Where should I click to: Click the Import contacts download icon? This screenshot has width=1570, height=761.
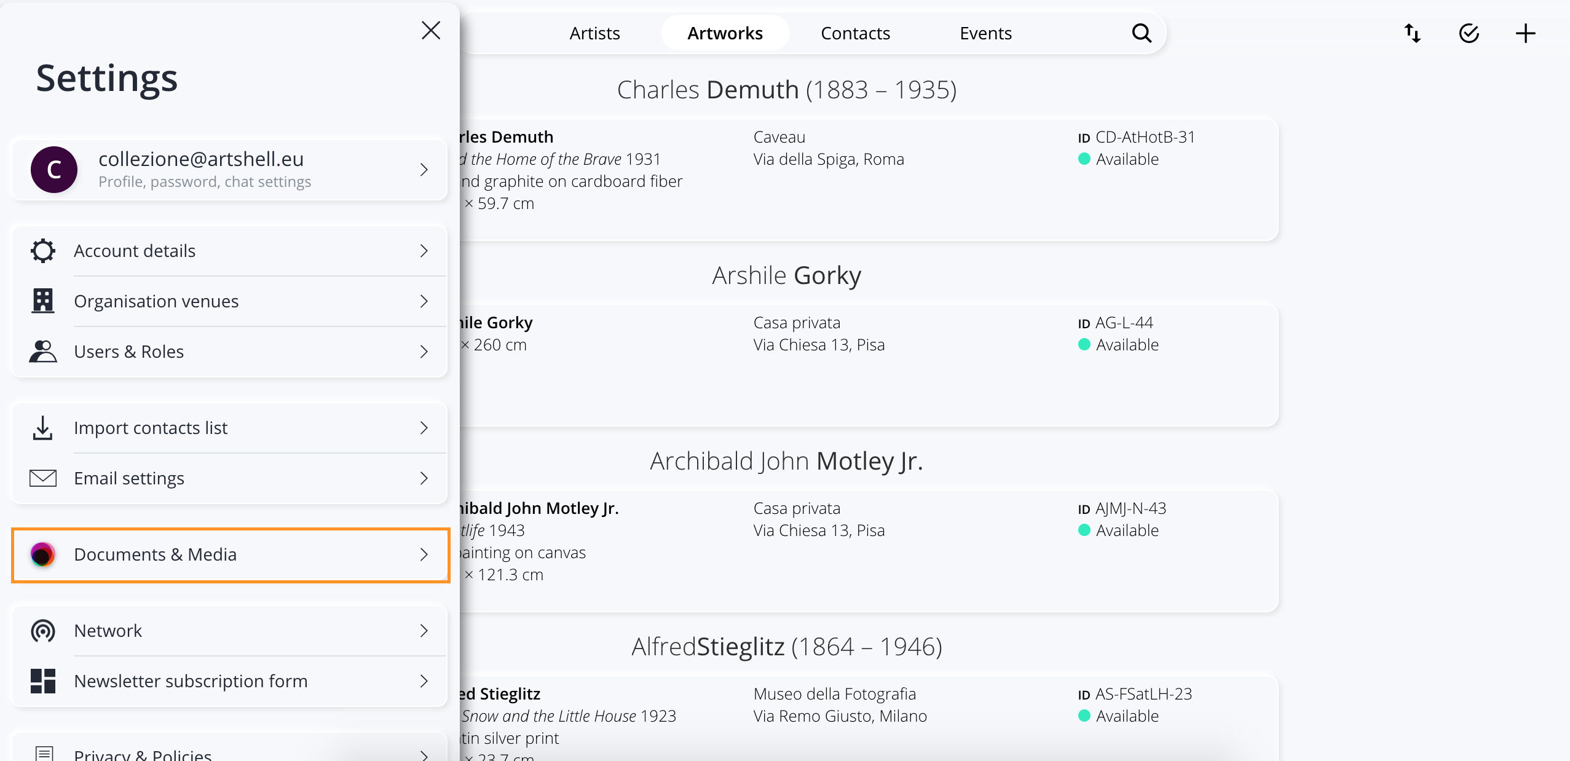(x=43, y=428)
